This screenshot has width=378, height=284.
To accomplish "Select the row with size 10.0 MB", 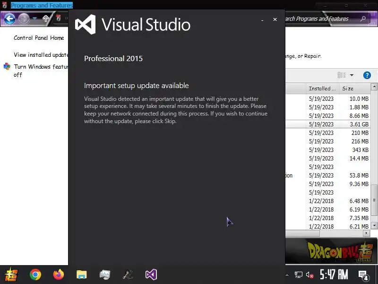I will click(x=328, y=99).
